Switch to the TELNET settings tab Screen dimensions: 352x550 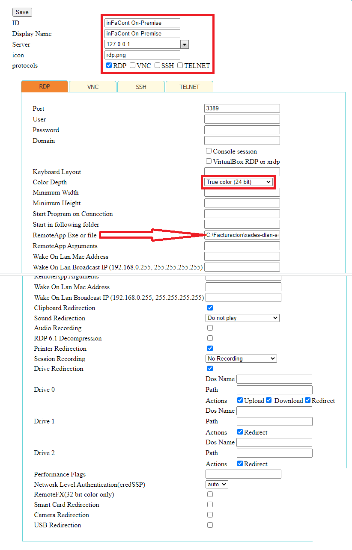[189, 87]
